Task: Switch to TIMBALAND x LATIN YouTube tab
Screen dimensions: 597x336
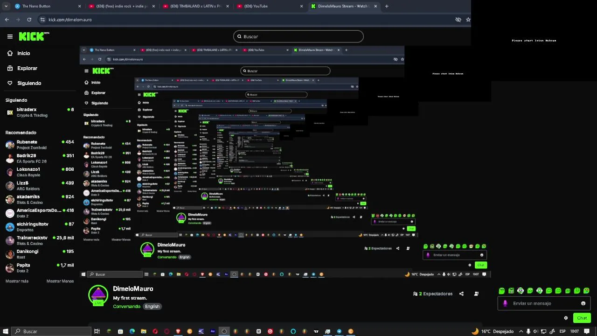Action: click(x=196, y=6)
